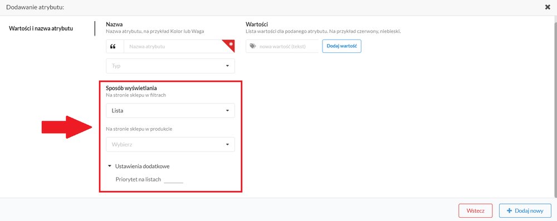Click the 'Na stronie sklepu w filtrach' label
This screenshot has height=221, width=557.
coord(136,95)
